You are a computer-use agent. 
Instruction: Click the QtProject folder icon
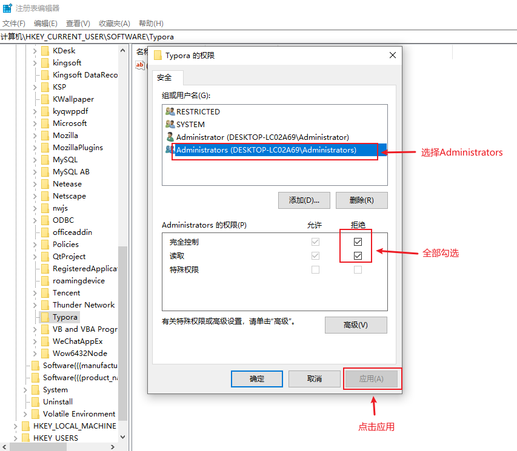45,257
